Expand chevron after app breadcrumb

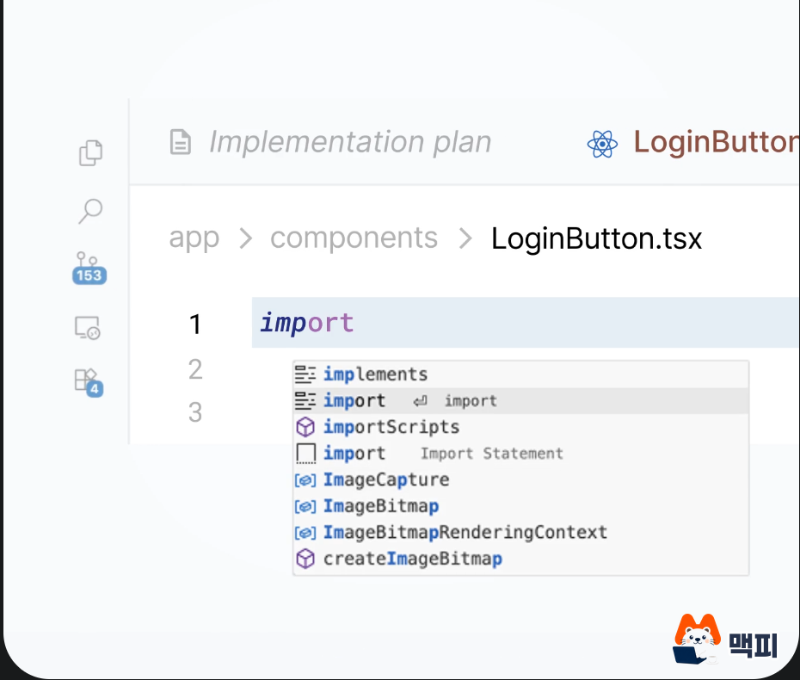pos(246,238)
